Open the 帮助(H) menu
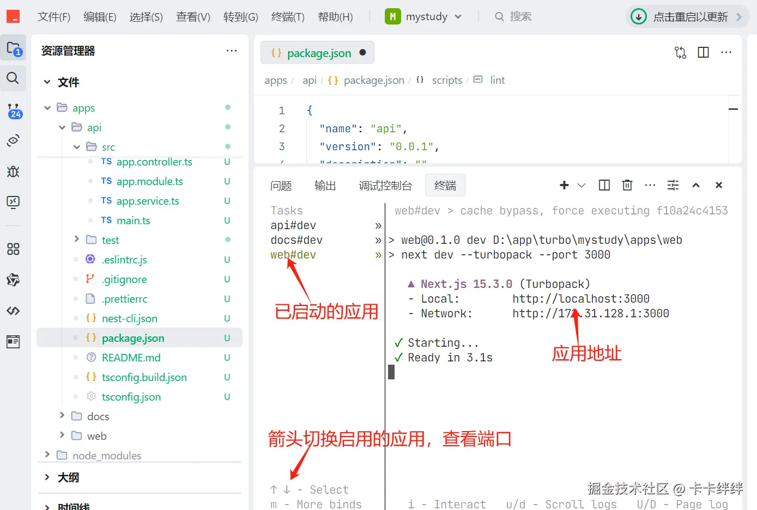The height and width of the screenshot is (510, 757). [x=335, y=17]
